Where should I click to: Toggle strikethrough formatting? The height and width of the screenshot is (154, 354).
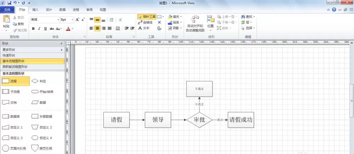[x=52, y=29]
